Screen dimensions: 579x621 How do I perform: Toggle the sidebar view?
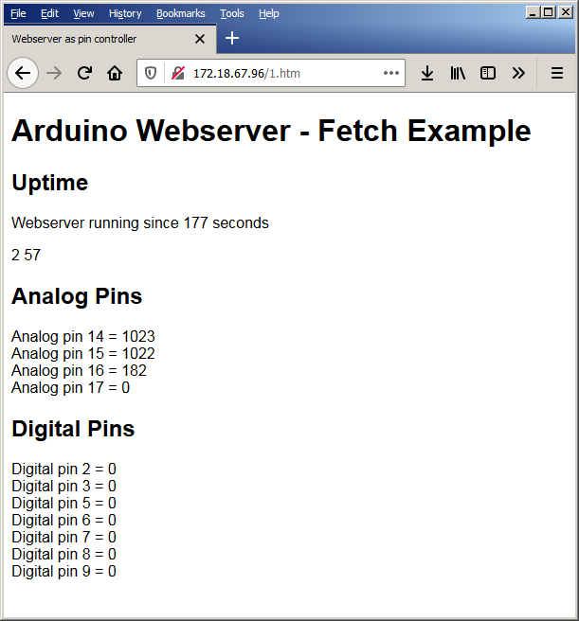[488, 73]
